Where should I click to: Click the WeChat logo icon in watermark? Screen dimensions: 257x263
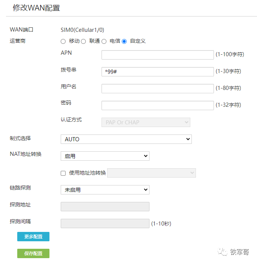coord(223,252)
